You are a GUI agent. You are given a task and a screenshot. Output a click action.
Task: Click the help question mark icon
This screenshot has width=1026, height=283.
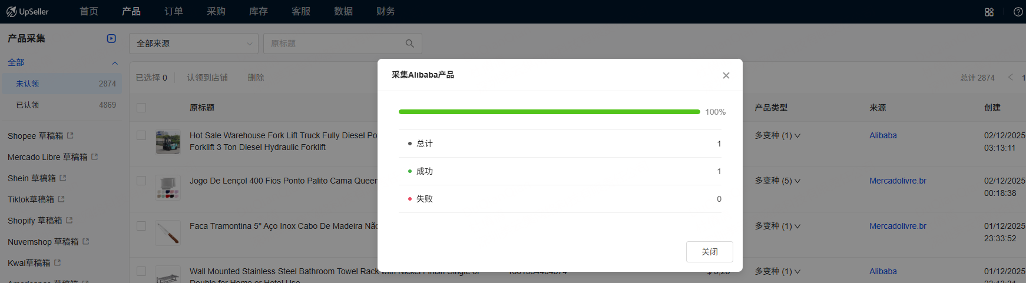coord(1018,12)
